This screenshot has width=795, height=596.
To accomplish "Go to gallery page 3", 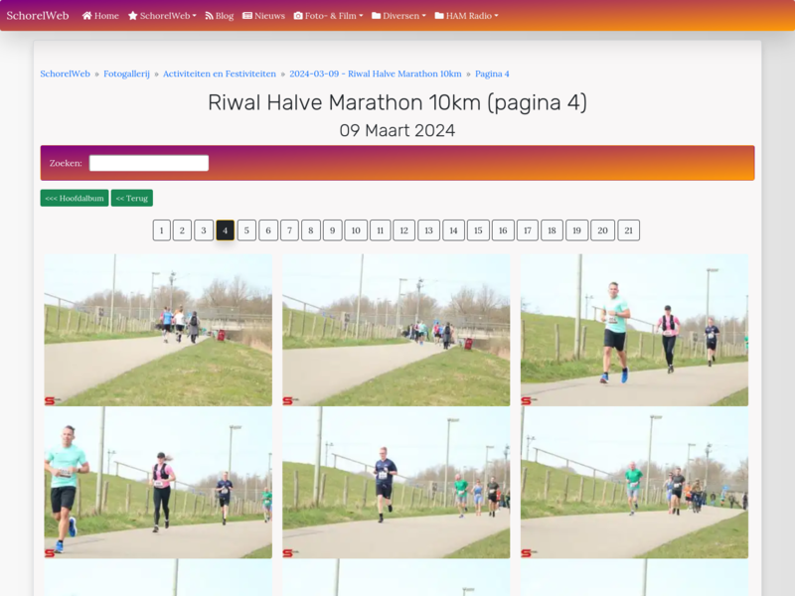I will pos(204,230).
